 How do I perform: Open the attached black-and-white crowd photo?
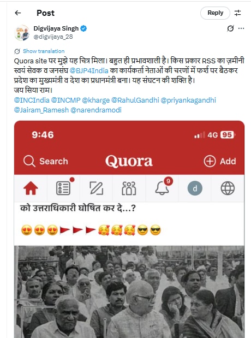pyautogui.click(x=129, y=292)
